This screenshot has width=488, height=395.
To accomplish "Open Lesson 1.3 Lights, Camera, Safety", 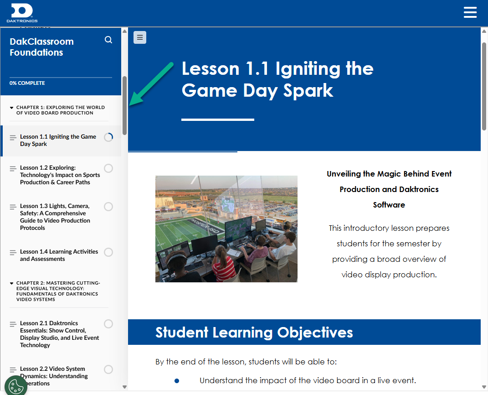I will click(x=55, y=217).
